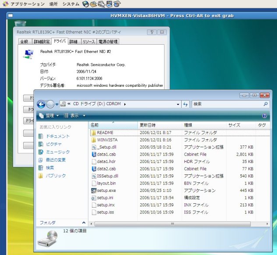Refresh the CD drive folder view
Viewport: 277px width, 255px height.
pyautogui.click(x=185, y=104)
